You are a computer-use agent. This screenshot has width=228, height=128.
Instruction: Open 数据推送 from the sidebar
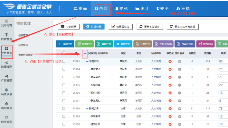(6, 64)
